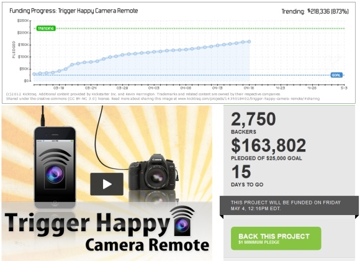
Task: Play the Trigger Happy project video
Action: pyautogui.click(x=107, y=184)
